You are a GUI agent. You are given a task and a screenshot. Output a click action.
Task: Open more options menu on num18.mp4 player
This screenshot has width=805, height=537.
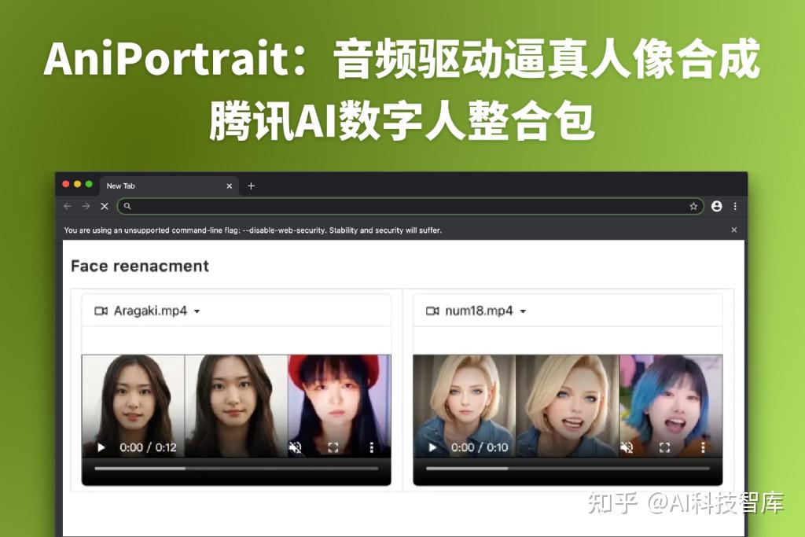[x=703, y=447]
